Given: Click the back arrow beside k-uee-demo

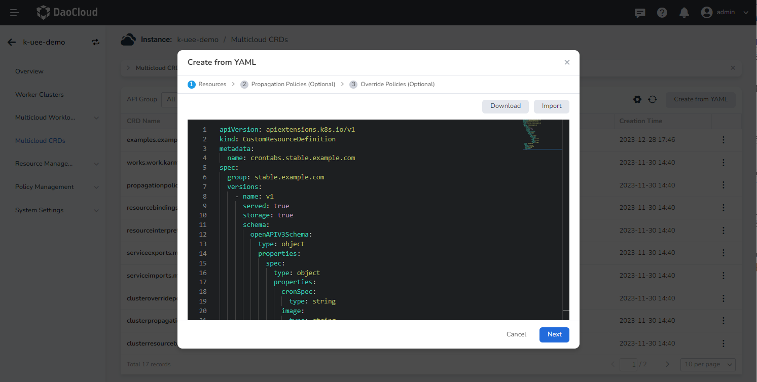Looking at the screenshot, I should click(11, 42).
